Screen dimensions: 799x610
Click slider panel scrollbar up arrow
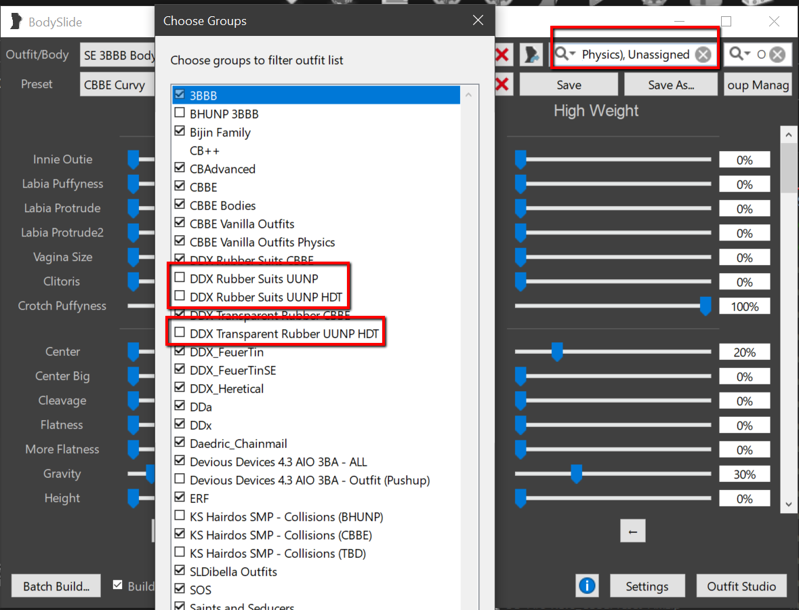789,135
